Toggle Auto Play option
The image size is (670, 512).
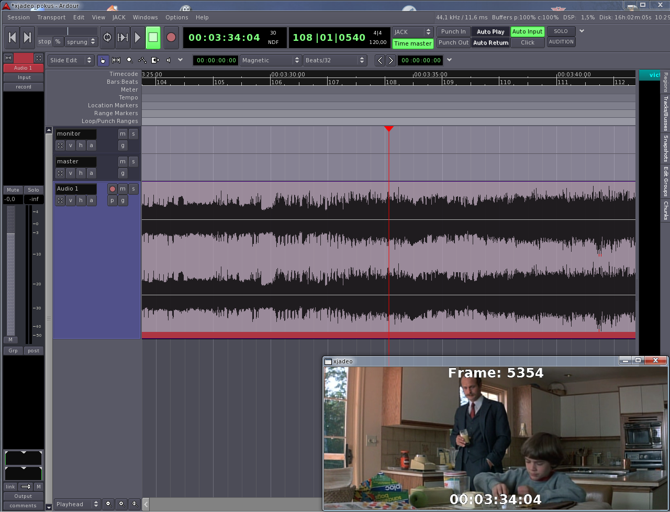[x=490, y=32]
